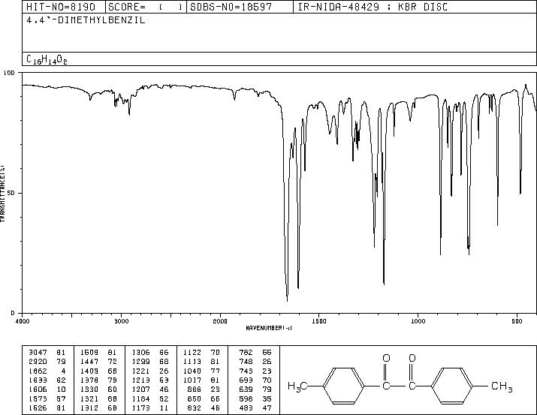Click the CH3 group in the structure
Screen dimensions: 537x415
pos(502,386)
